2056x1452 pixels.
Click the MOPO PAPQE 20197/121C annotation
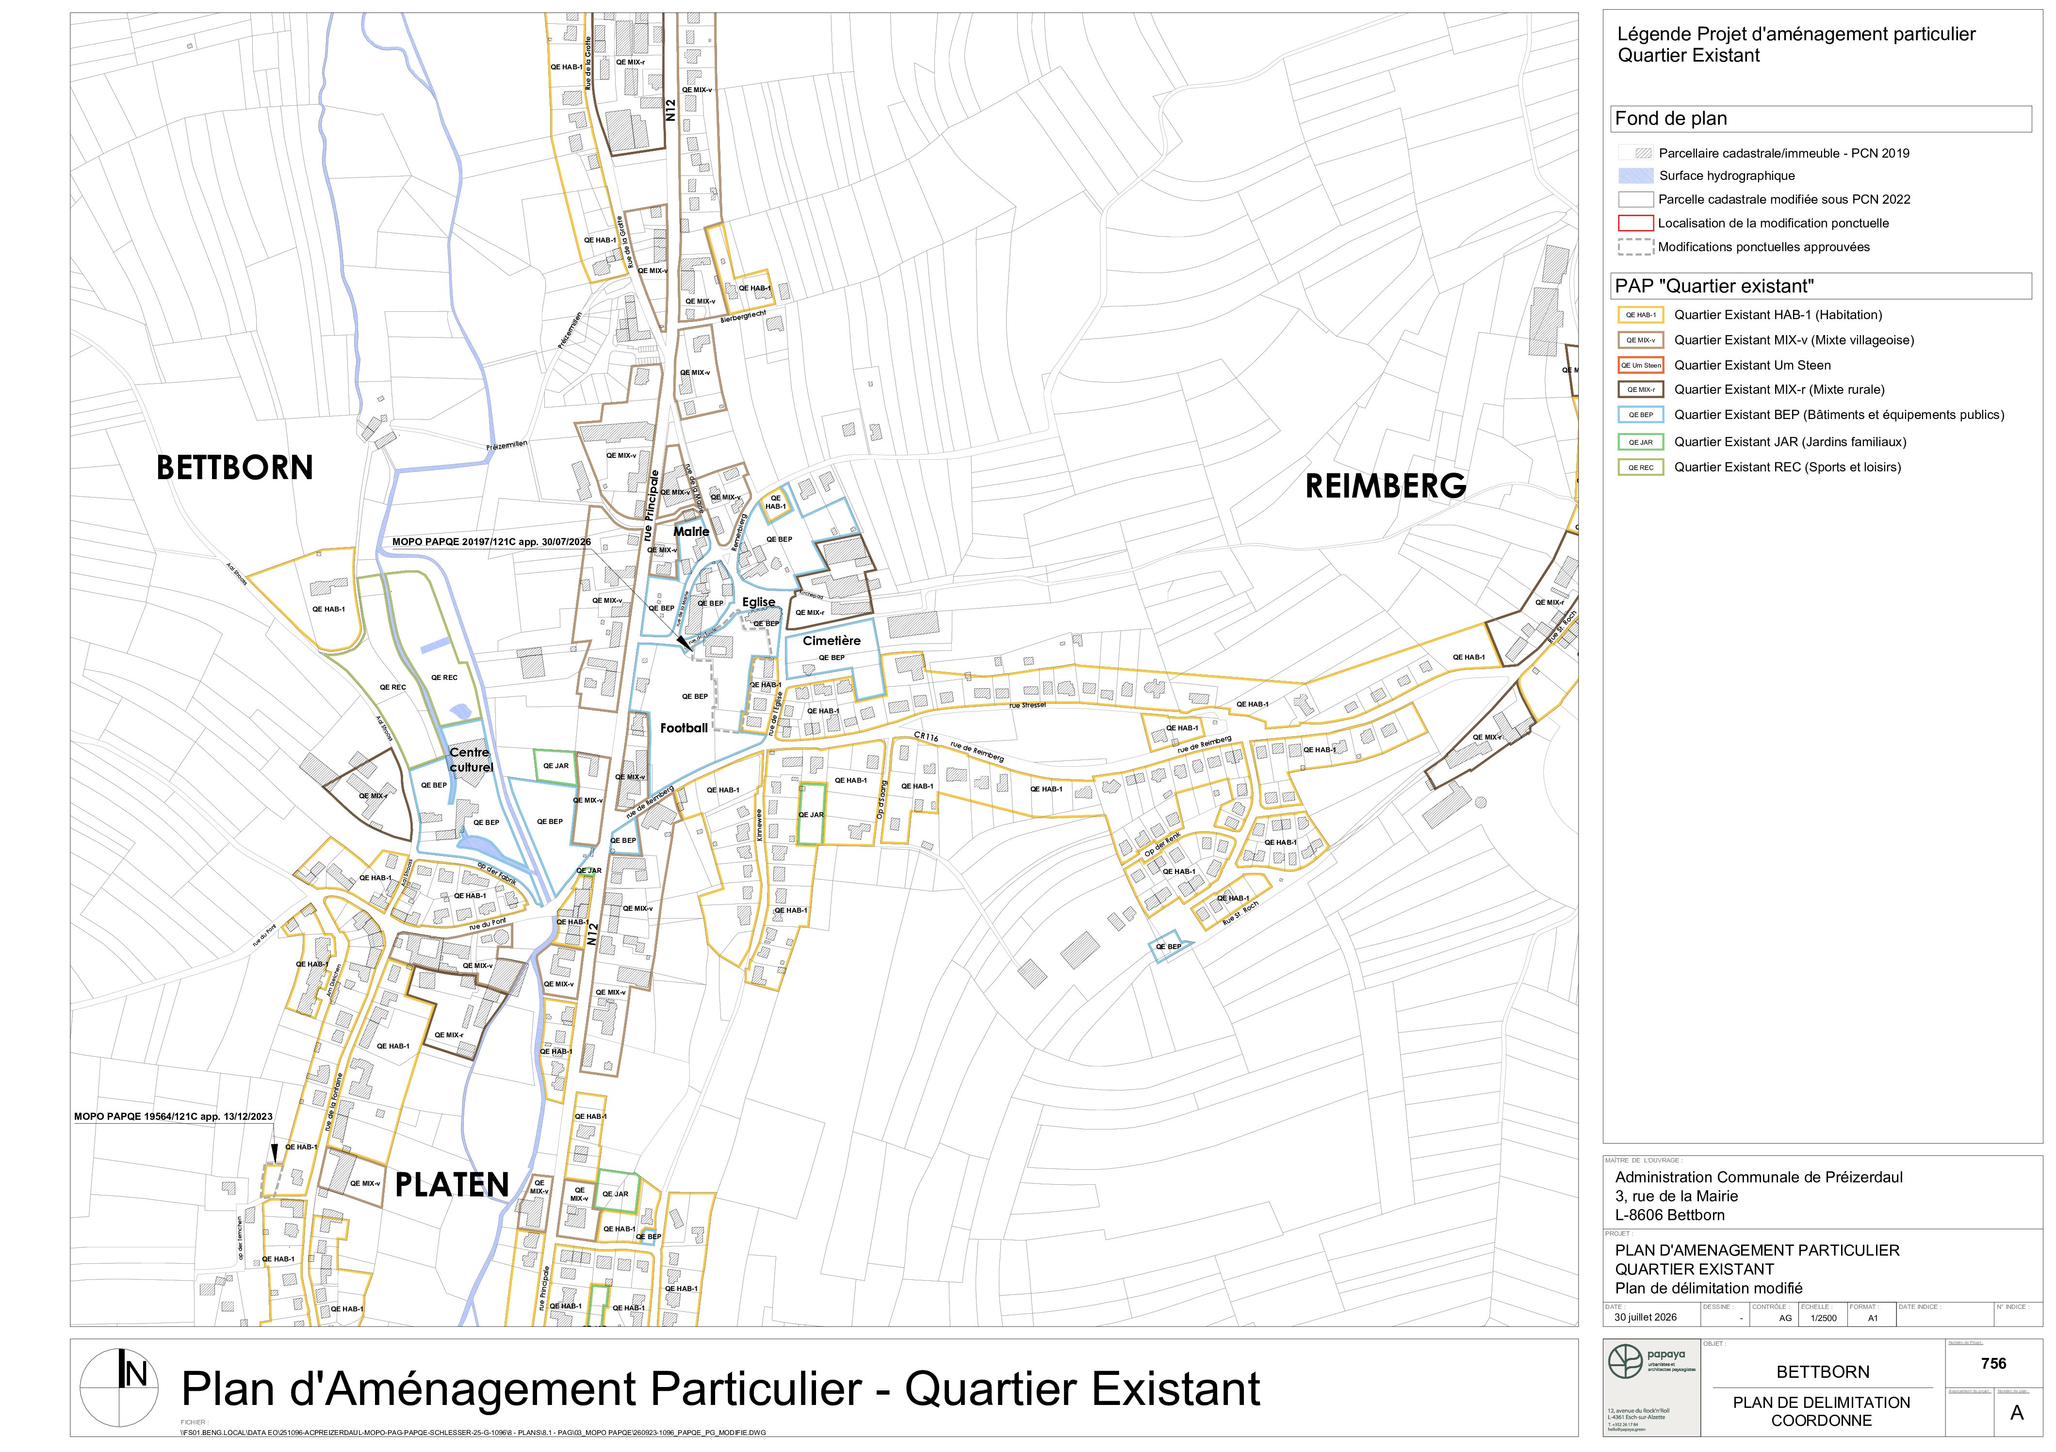(x=491, y=543)
